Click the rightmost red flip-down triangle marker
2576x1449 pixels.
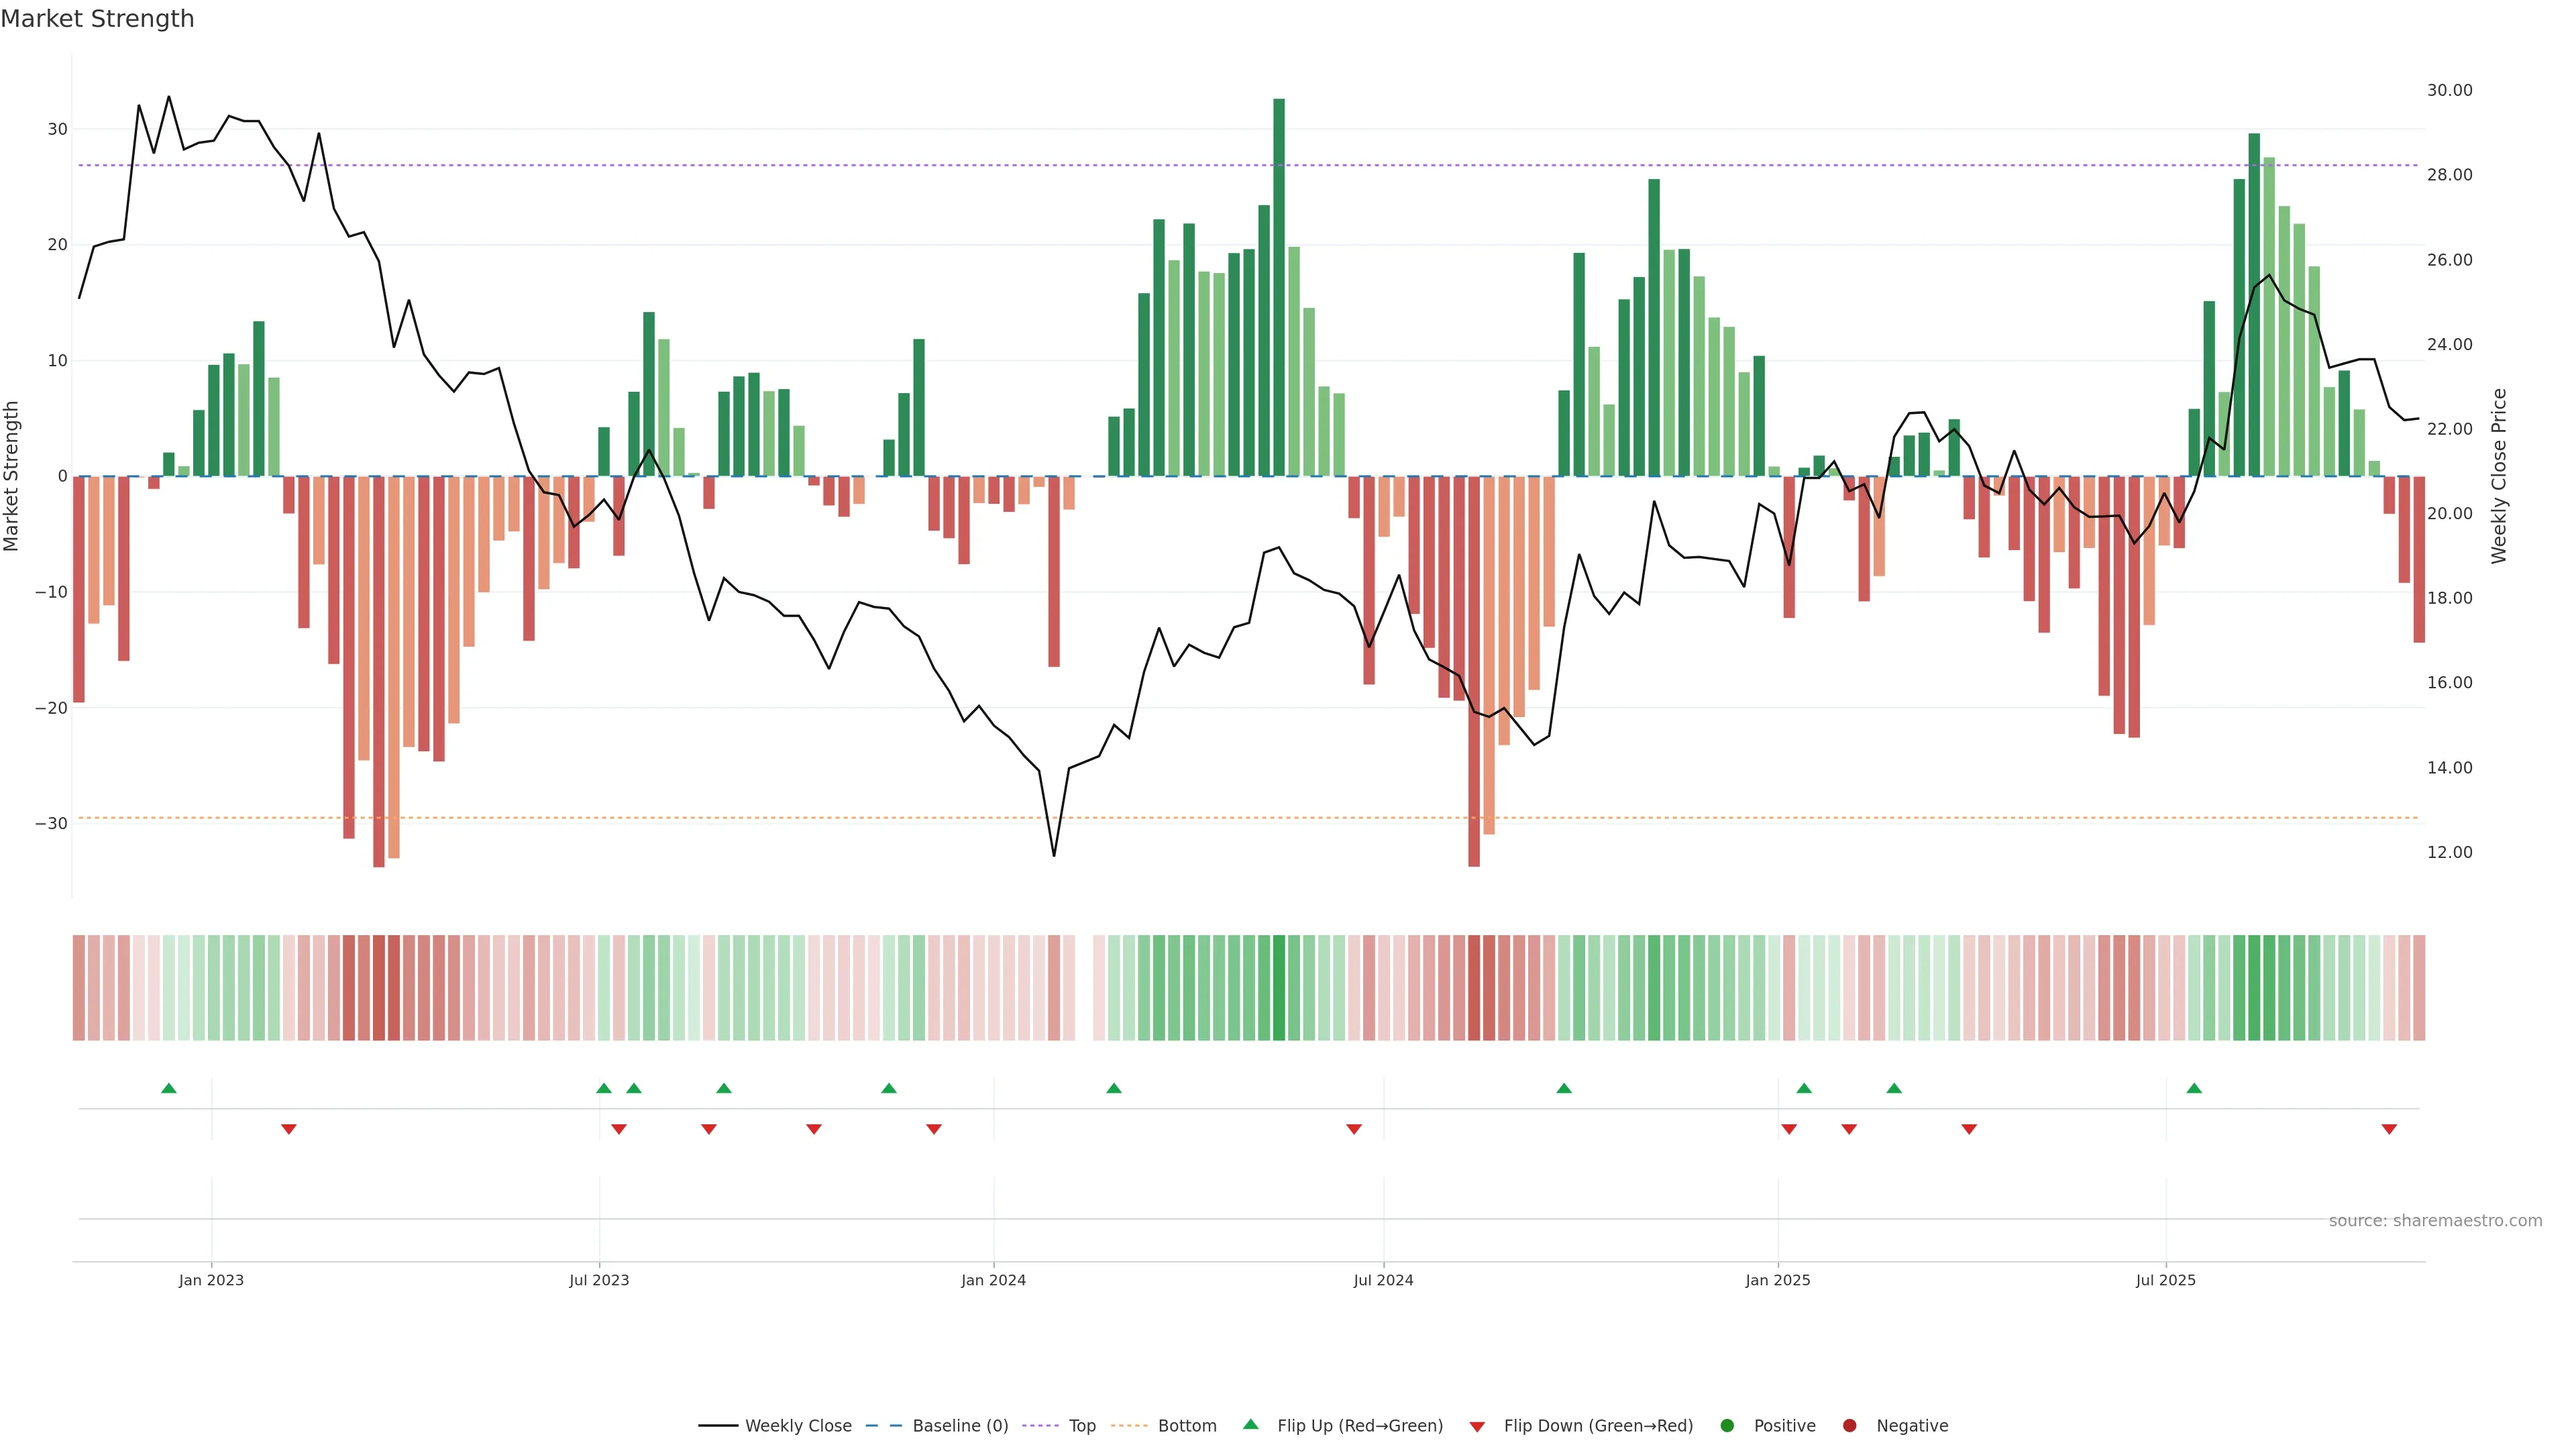tap(2389, 1129)
